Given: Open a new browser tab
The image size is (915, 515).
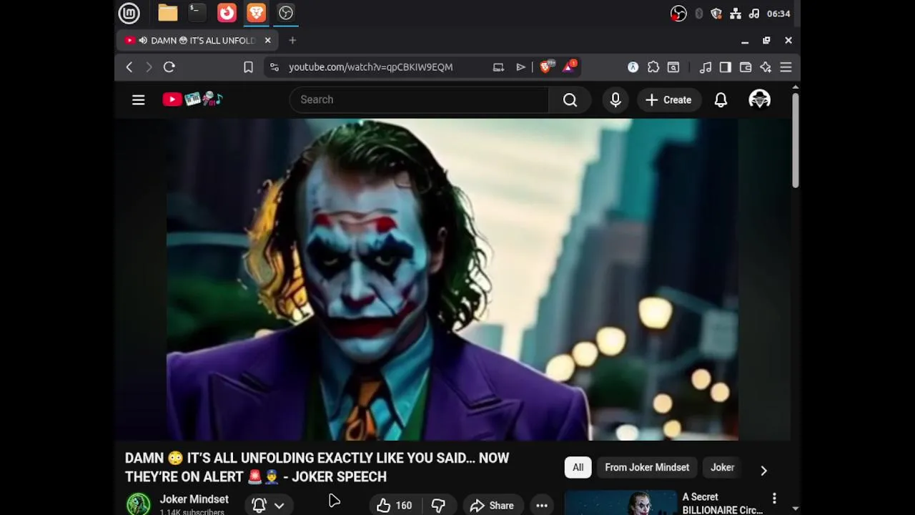Looking at the screenshot, I should click(x=292, y=41).
